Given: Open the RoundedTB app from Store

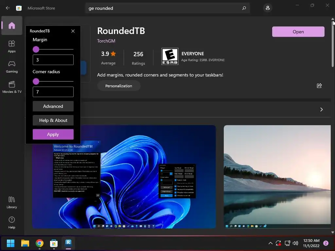Looking at the screenshot, I should 298,32.
